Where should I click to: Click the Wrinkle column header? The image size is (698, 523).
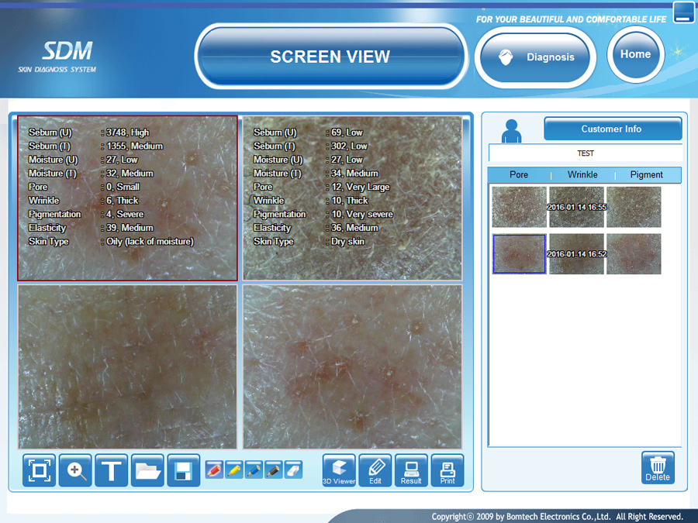point(582,175)
